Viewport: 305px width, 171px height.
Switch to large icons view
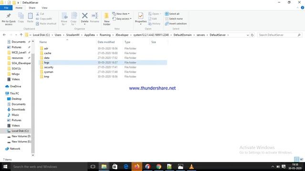coord(302,160)
